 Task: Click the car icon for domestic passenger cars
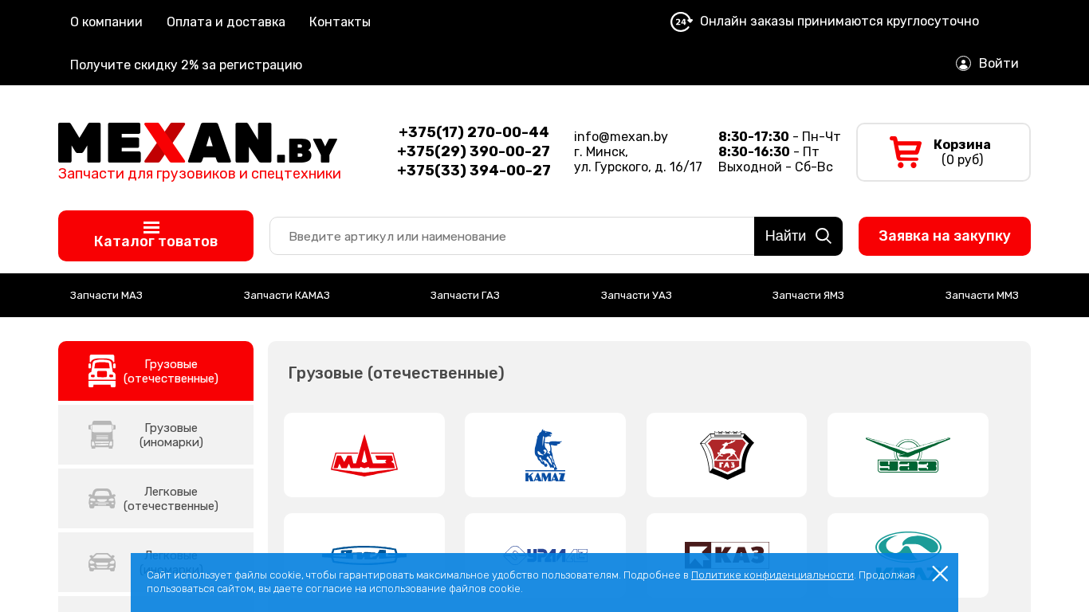[x=102, y=499]
